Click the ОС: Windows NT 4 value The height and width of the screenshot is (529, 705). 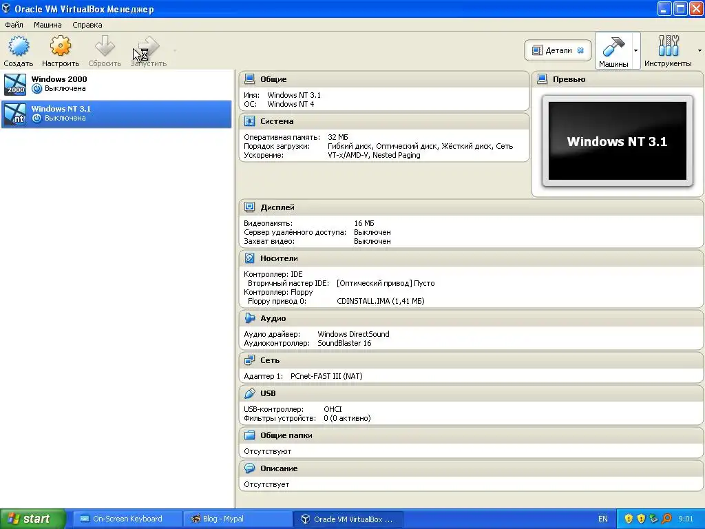(x=291, y=104)
